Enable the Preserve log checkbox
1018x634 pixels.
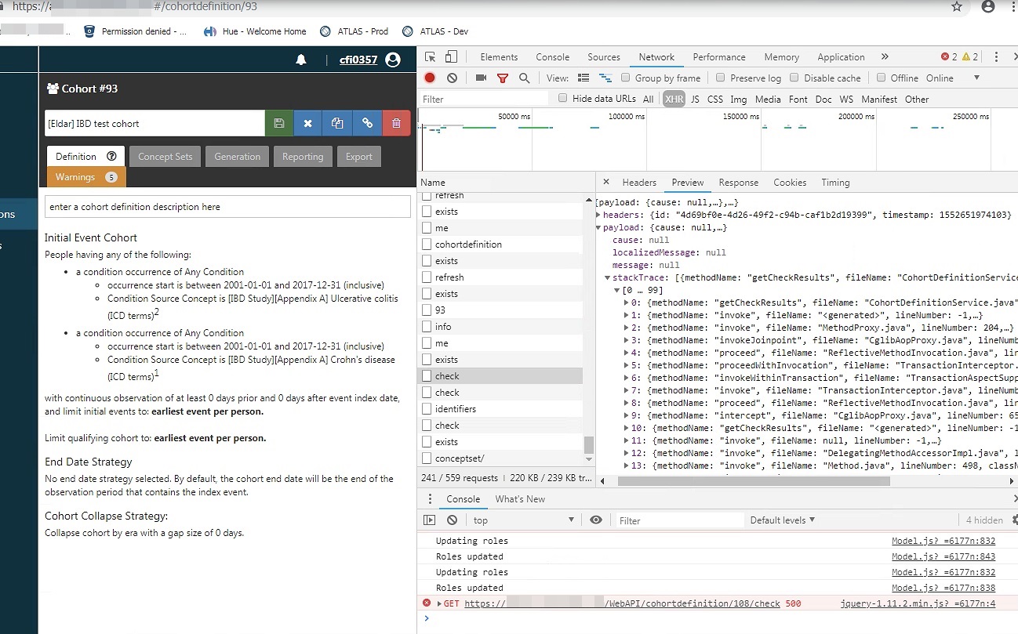click(719, 78)
